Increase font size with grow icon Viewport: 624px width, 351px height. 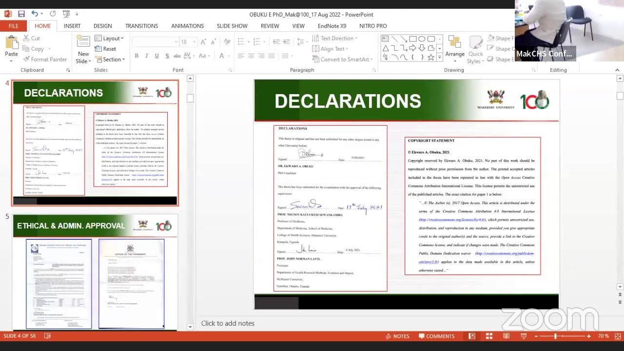click(x=203, y=42)
